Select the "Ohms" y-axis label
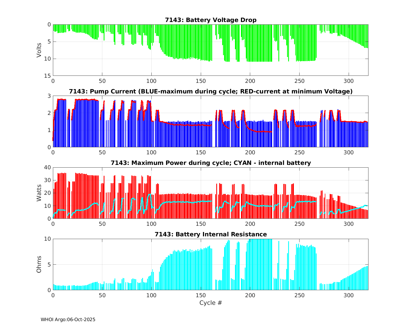Screen dimensions: 407x326 [x=39, y=264]
